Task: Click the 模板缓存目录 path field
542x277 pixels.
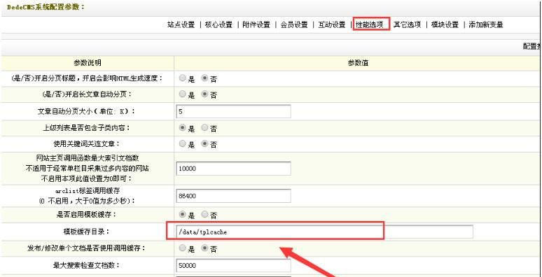Action: (x=325, y=232)
